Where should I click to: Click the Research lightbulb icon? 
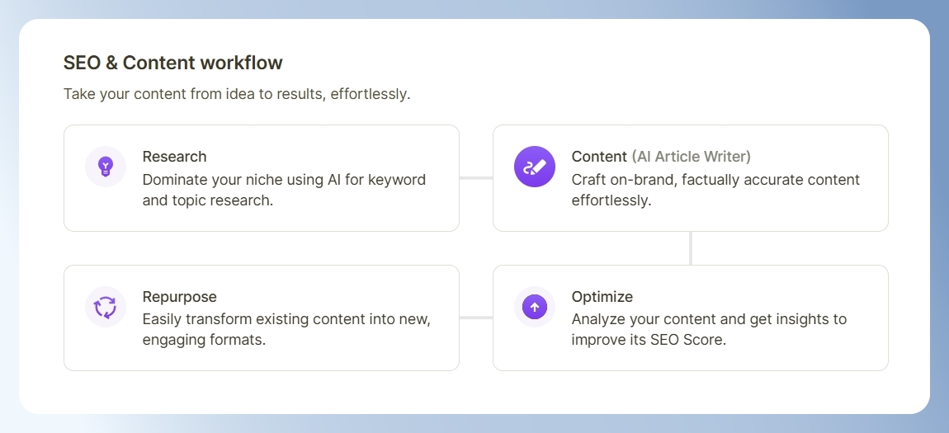pyautogui.click(x=106, y=167)
